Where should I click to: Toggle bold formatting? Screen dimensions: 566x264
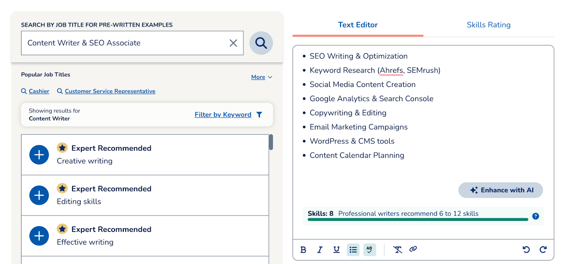[x=303, y=250]
